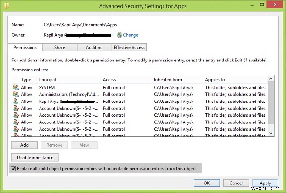The height and width of the screenshot is (193, 286).
Task: Click the SYSTEM entry's user icon
Action: 16,88
